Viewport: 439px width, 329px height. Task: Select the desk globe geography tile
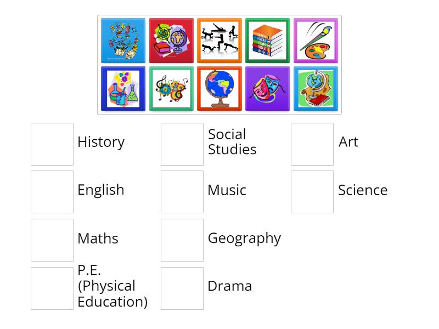(219, 88)
